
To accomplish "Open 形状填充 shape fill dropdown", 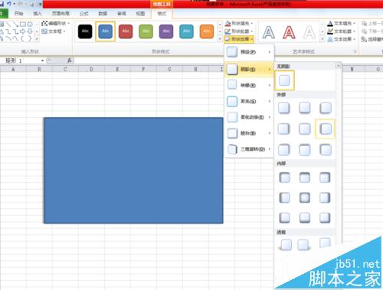I will coord(239,24).
